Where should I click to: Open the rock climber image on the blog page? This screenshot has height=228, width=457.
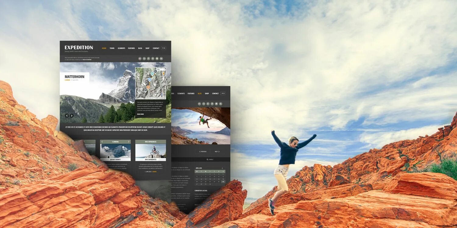(201, 126)
